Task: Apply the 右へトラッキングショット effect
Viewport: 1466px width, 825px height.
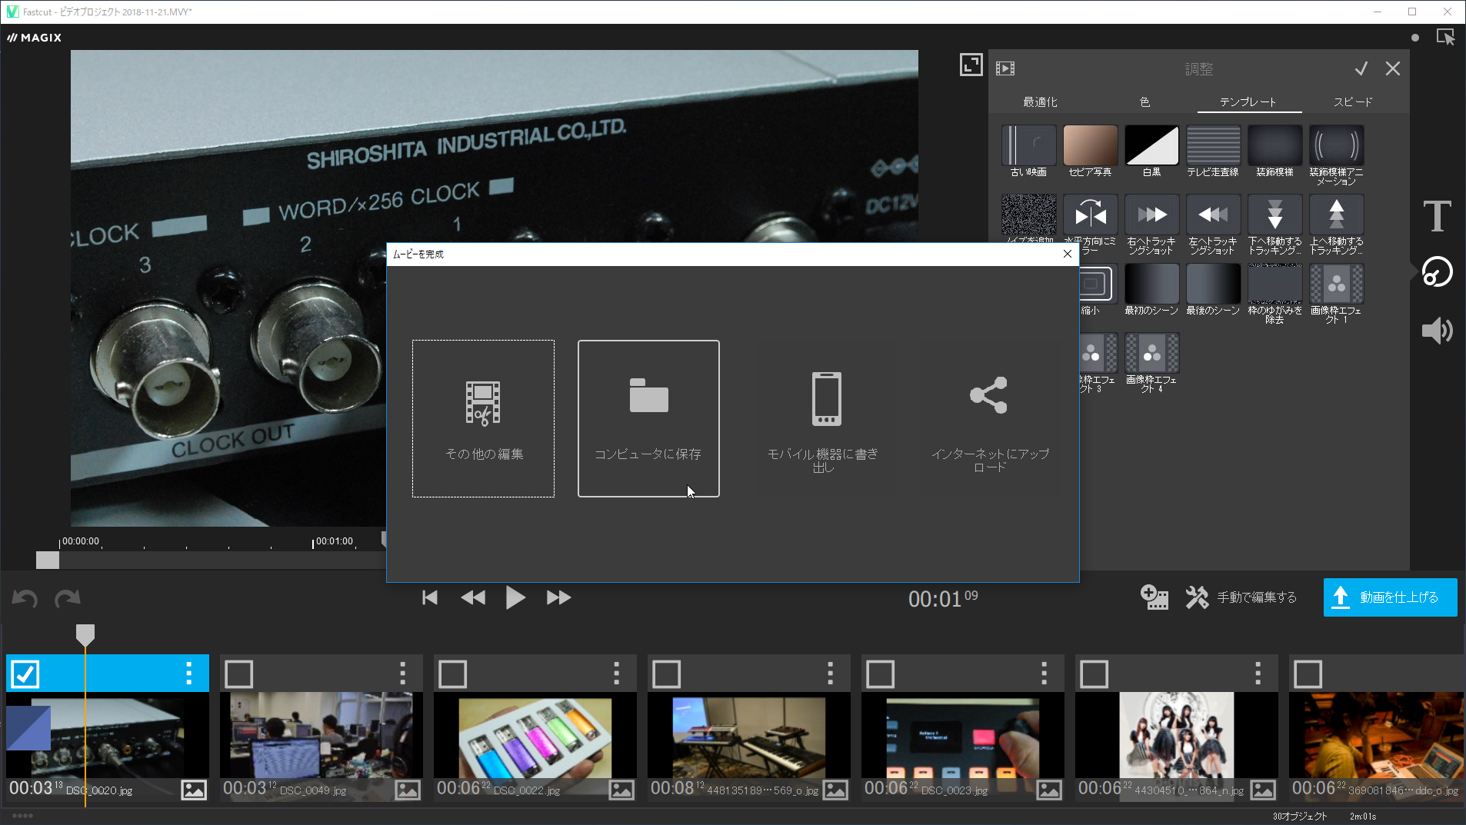Action: click(1151, 215)
